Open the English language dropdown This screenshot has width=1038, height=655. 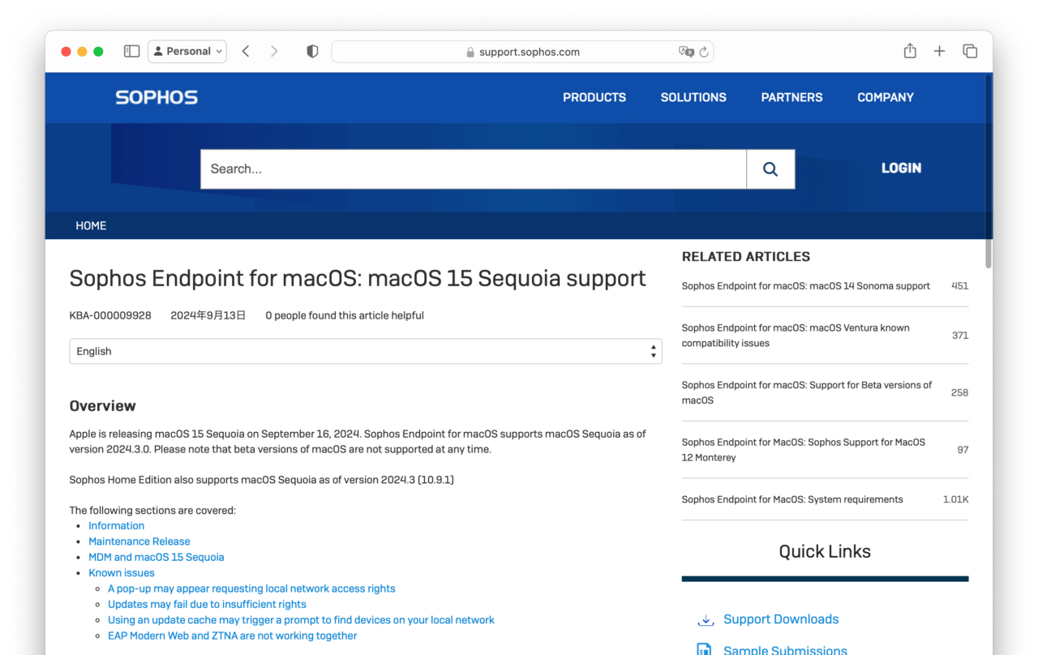point(366,351)
